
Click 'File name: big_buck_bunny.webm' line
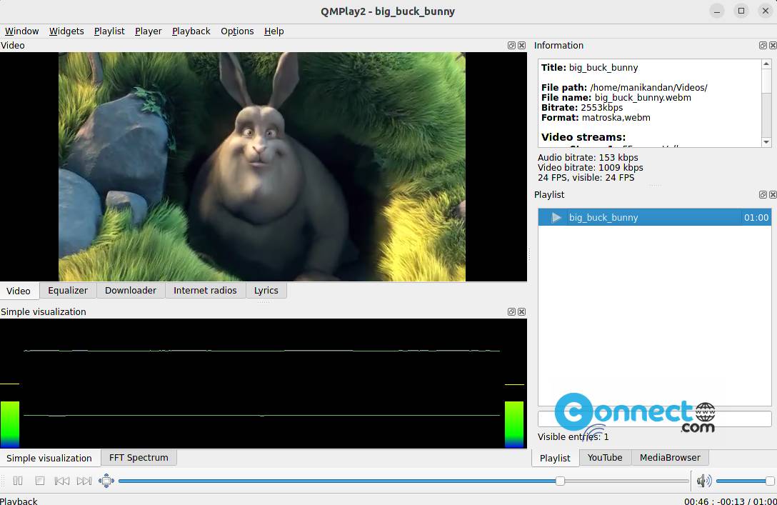(616, 98)
